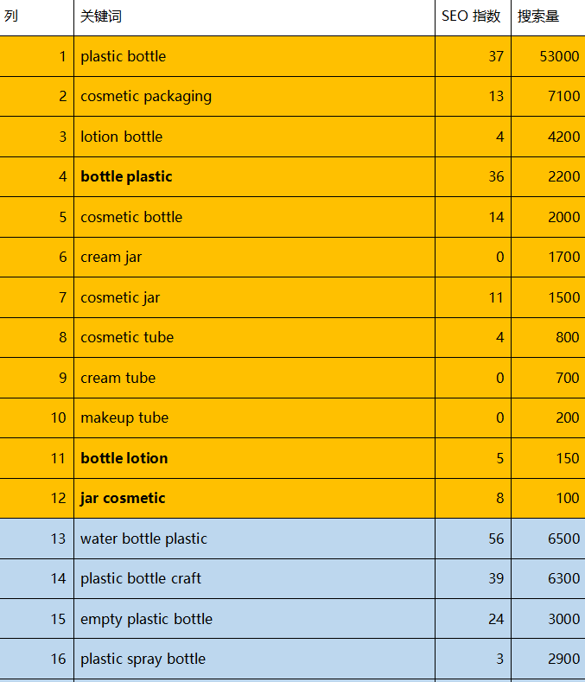Image resolution: width=585 pixels, height=682 pixels.
Task: Click search volume cell showing 7100
Action: tap(549, 97)
